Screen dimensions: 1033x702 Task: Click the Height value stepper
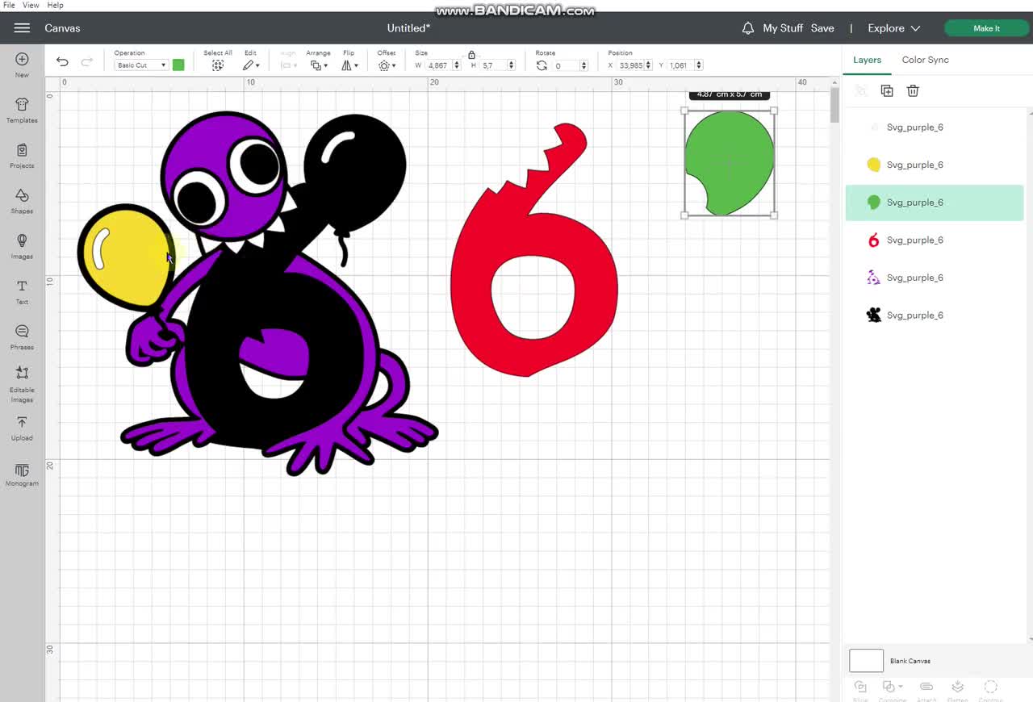(512, 65)
